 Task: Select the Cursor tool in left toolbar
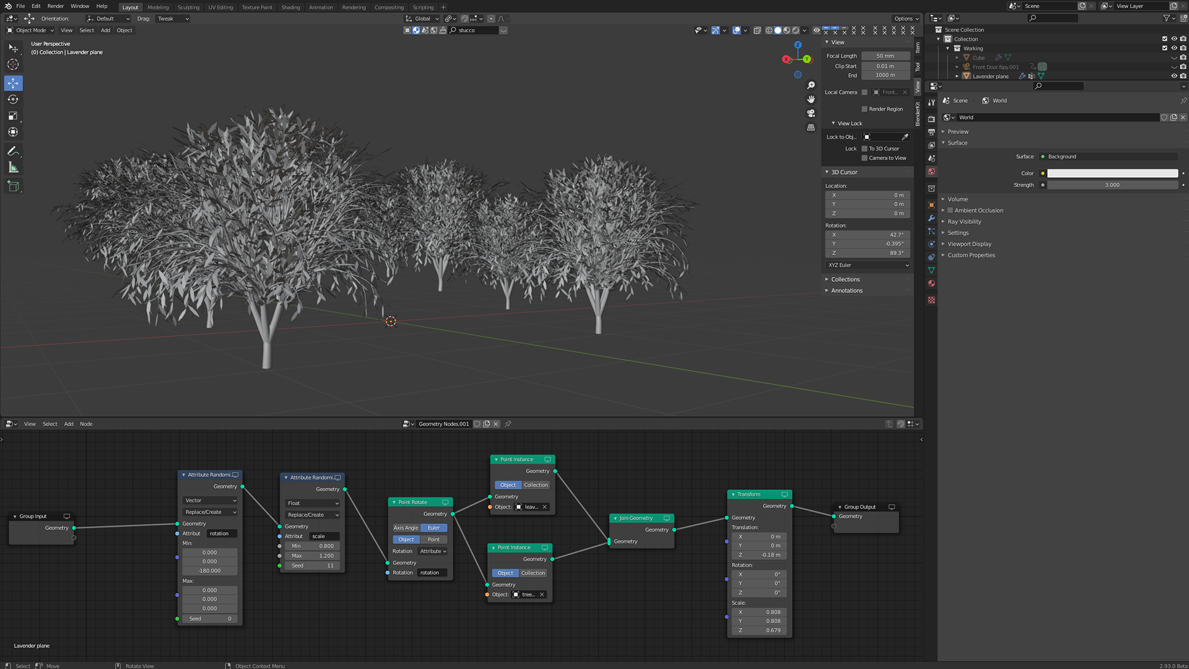13,64
